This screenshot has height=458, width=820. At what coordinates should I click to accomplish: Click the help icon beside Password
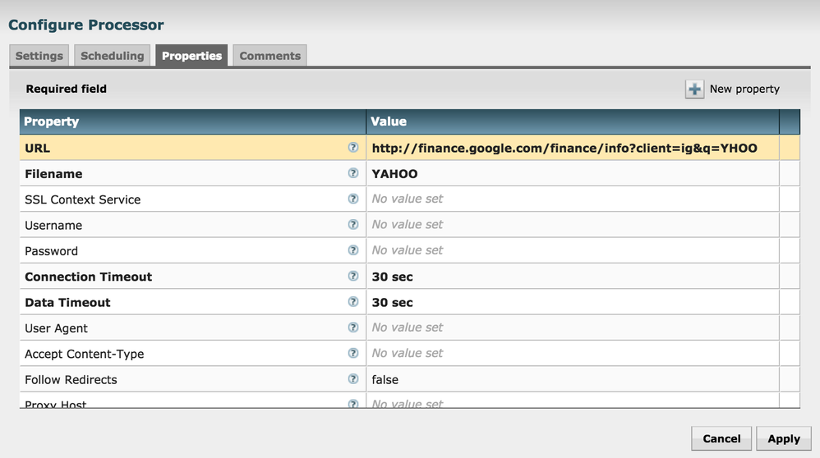353,250
